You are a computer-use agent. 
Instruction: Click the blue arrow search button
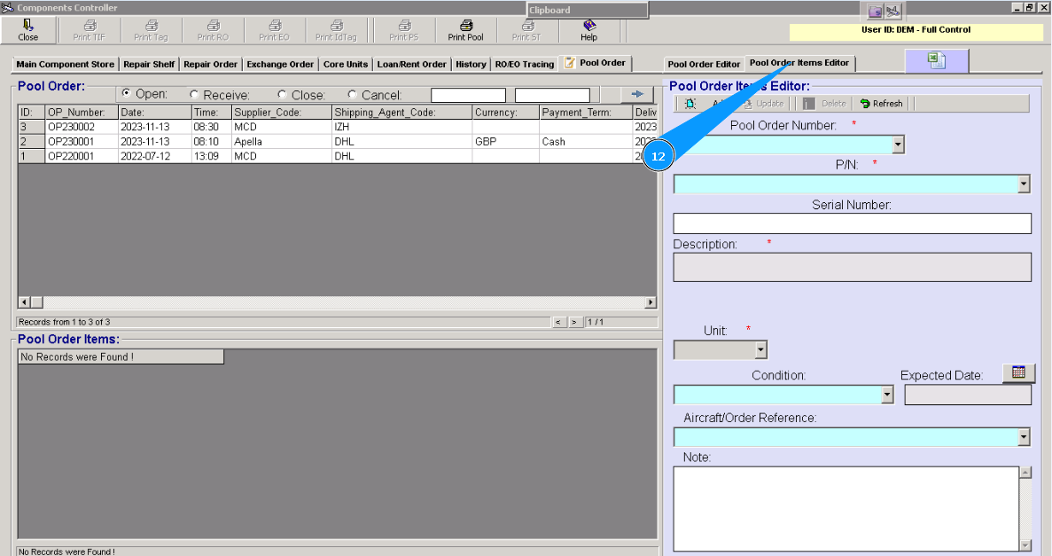[636, 94]
